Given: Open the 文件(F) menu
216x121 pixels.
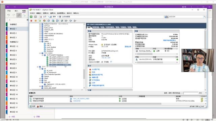Looking at the screenshot, I should pos(32,13).
